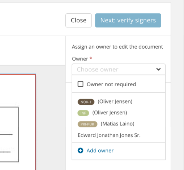This screenshot has width=184, height=170.
Task: Select Oliver Jensen beside the NOK-1 badge
Action: point(115,102)
